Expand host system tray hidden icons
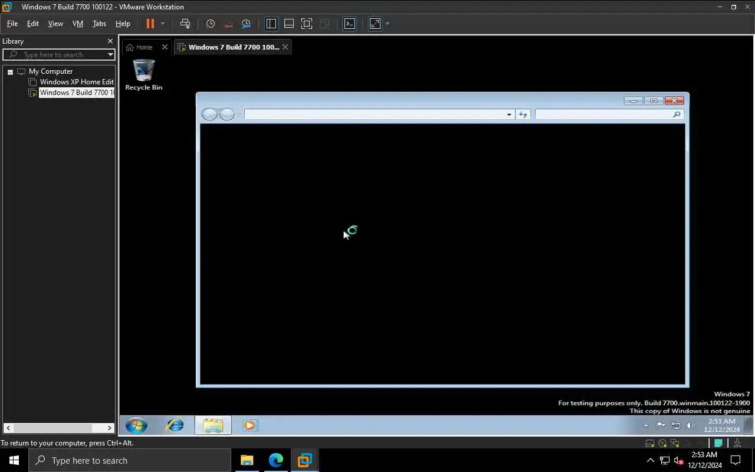 click(651, 460)
